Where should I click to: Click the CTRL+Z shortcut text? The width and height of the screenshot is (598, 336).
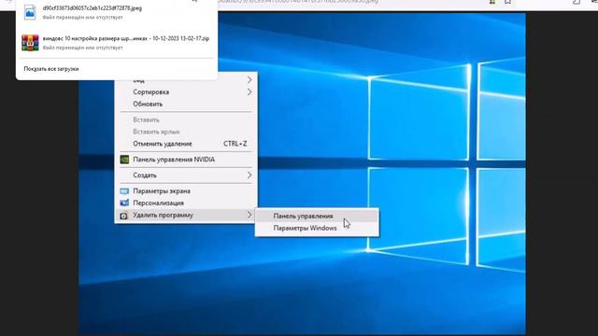click(235, 144)
